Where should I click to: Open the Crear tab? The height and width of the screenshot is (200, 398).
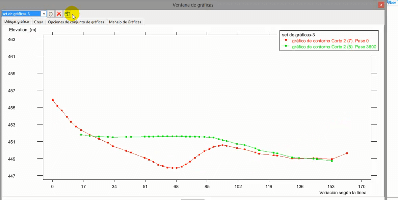click(x=38, y=22)
